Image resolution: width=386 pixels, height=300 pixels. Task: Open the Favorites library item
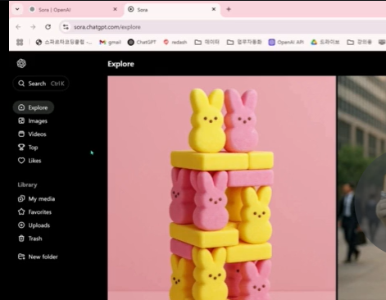tap(34, 211)
